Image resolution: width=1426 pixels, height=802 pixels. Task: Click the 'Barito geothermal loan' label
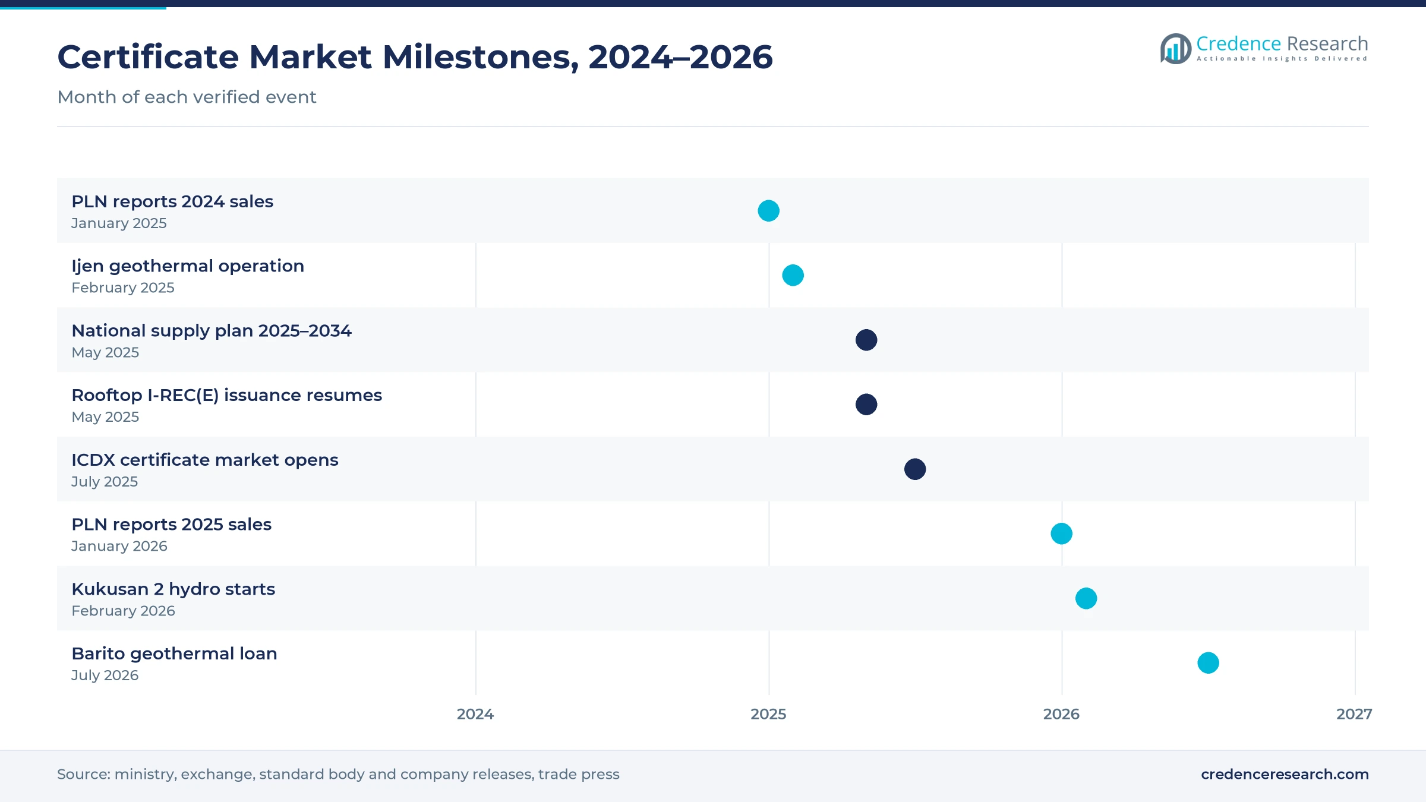tap(174, 653)
